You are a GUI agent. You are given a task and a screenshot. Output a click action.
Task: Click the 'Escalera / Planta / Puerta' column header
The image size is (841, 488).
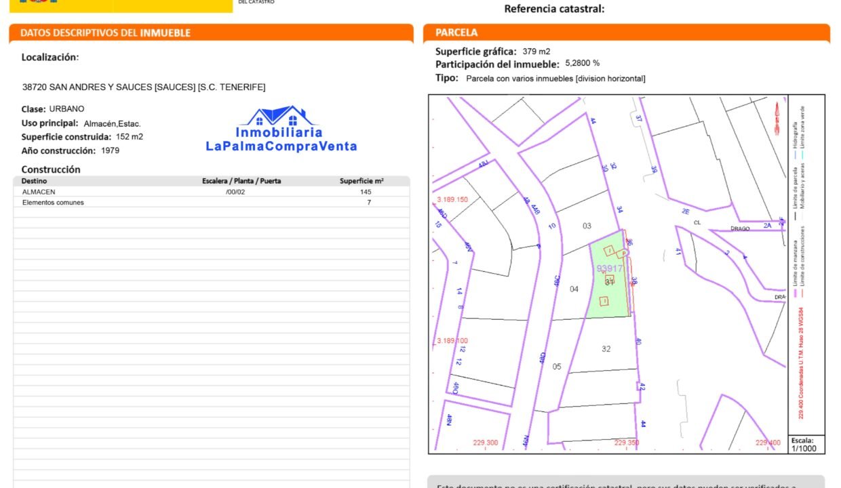[x=241, y=181]
